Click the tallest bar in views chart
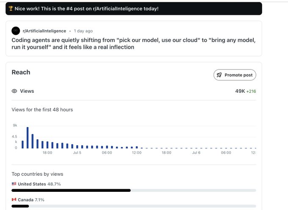The image size is (288, 210). [x=28, y=138]
